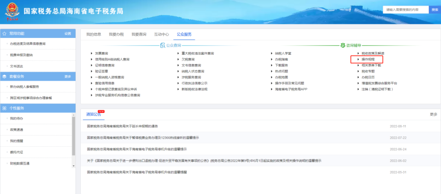
Task: Open 涉税专业服务机构信息公告查询
Action: pyautogui.click(x=117, y=95)
